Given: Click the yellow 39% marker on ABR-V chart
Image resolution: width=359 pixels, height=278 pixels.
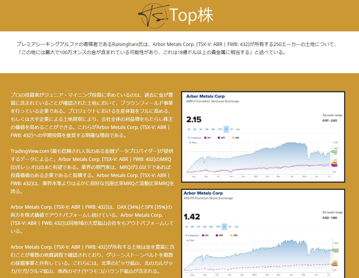Looking at the screenshot, I should click(x=335, y=163).
